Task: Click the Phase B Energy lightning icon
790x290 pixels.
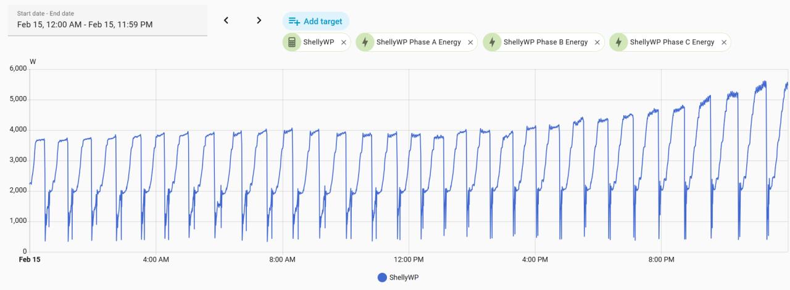Action: click(492, 42)
